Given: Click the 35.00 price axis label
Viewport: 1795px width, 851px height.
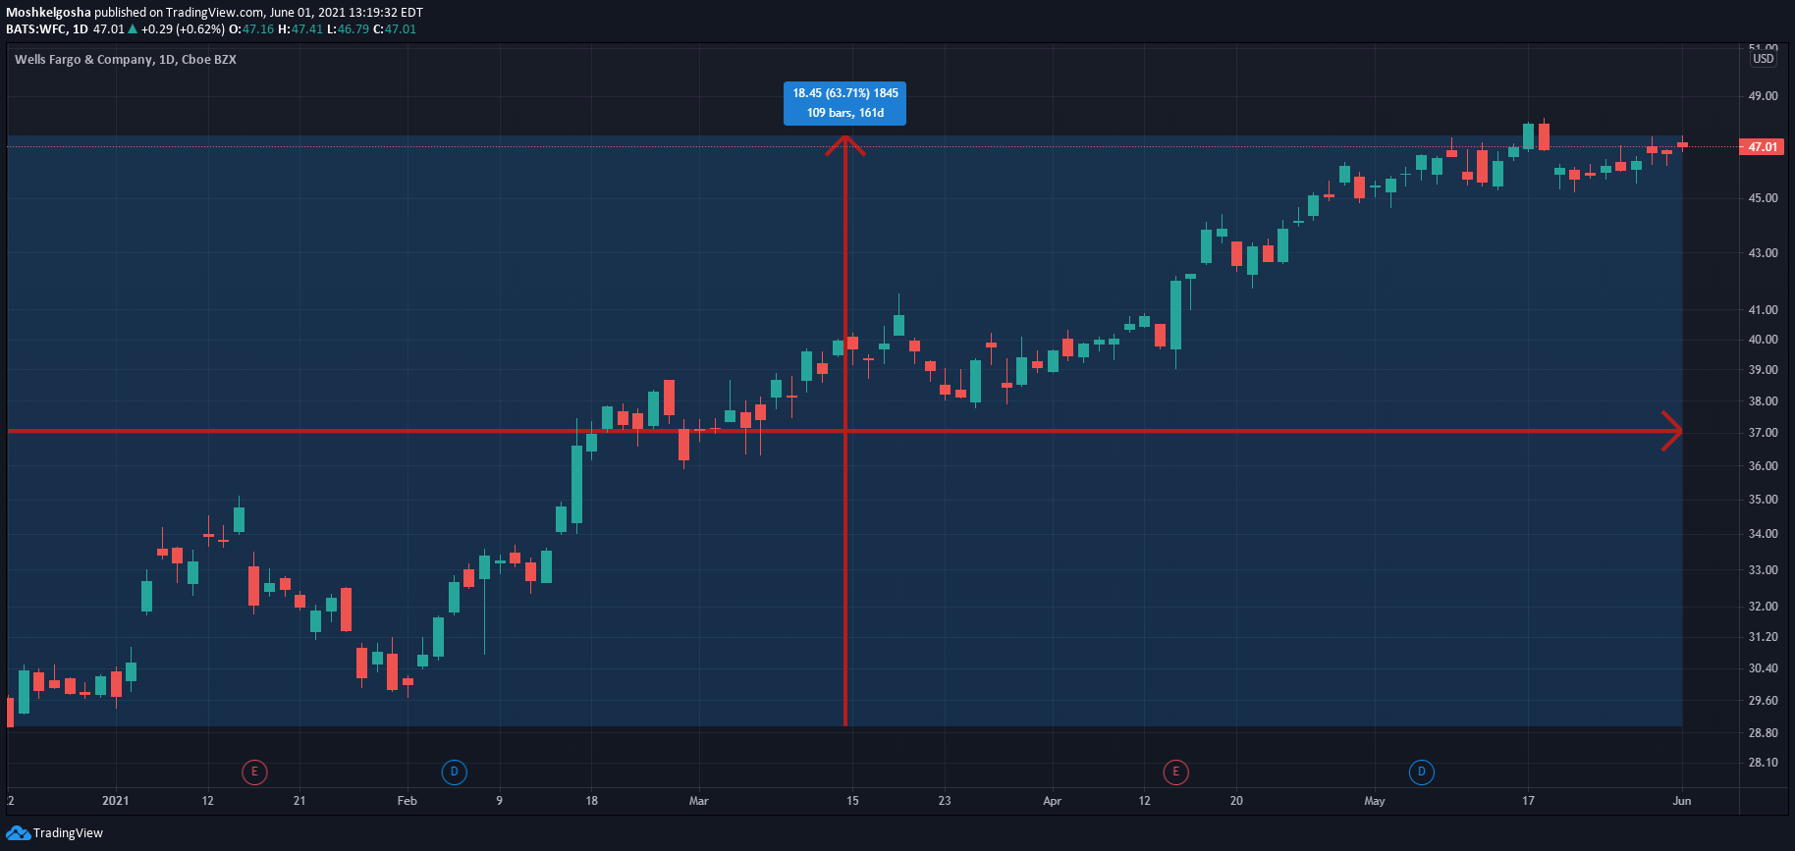Looking at the screenshot, I should pyautogui.click(x=1763, y=500).
